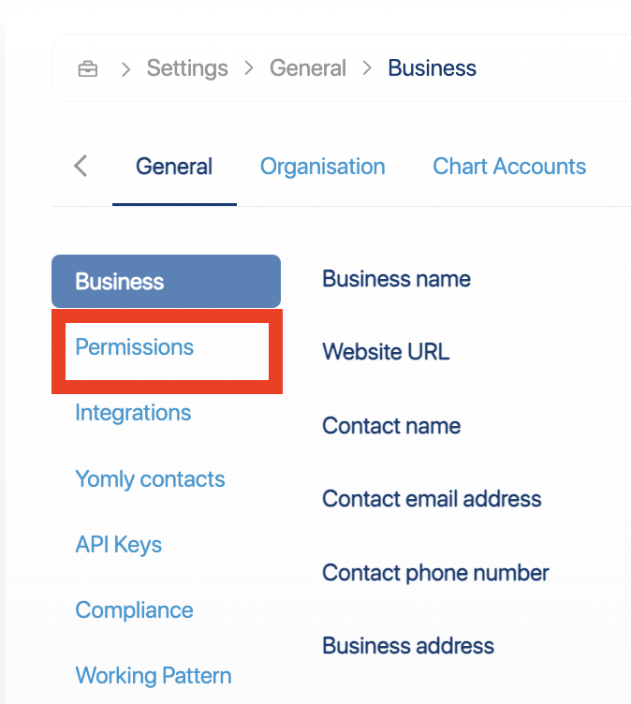Viewport: 631px width, 704px height.
Task: Click the Business breadcrumb item
Action: (432, 68)
